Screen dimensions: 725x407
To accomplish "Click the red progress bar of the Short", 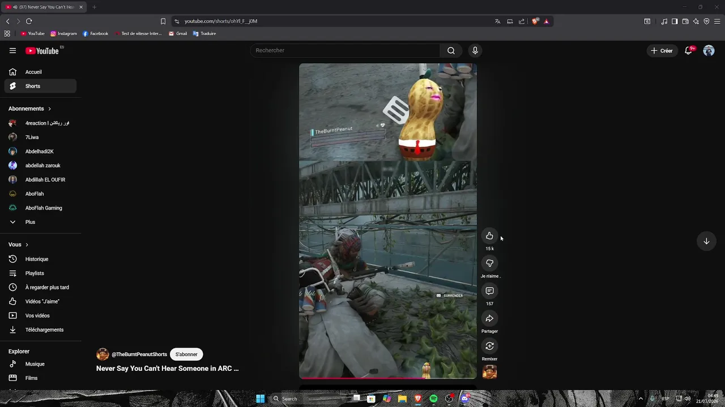I will point(388,378).
